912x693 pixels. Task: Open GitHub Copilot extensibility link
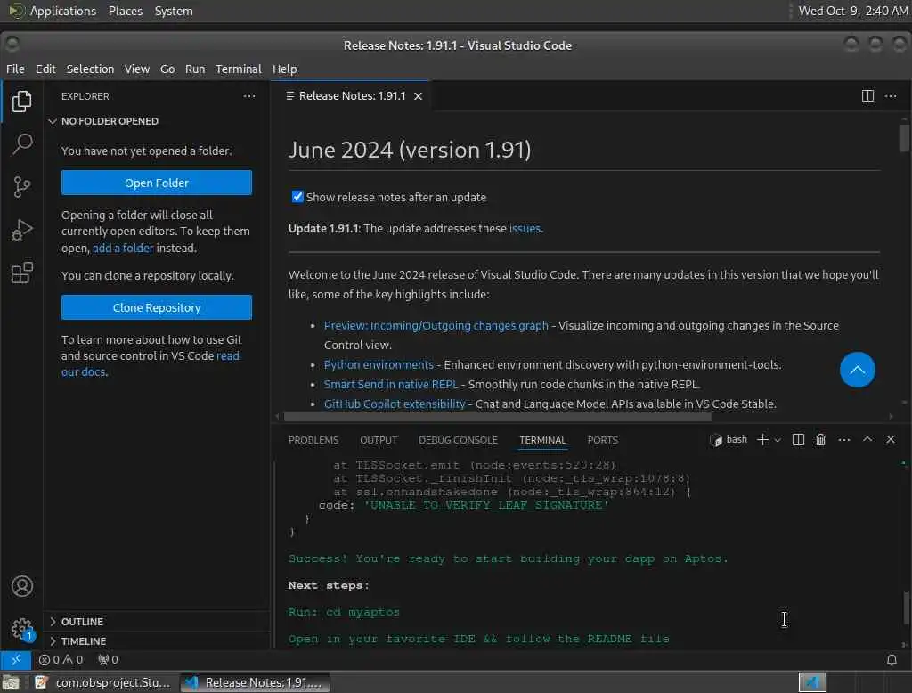tap(395, 404)
